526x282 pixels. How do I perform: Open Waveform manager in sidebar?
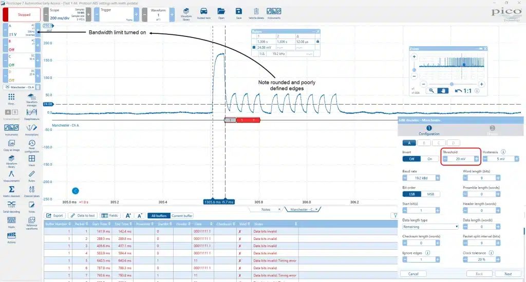click(x=32, y=99)
